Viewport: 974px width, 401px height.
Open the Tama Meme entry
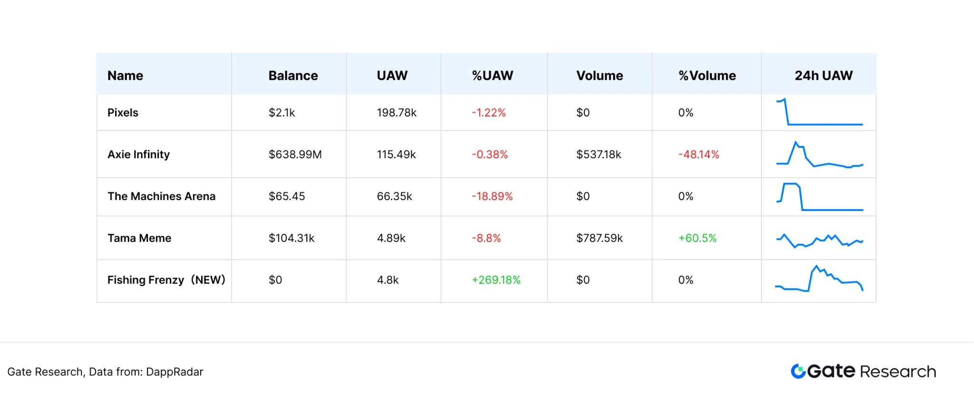point(139,238)
